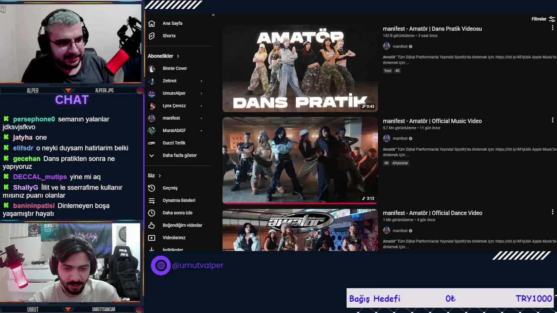Open Zeitnot channel avatar
The height and width of the screenshot is (313, 557).
[151, 81]
